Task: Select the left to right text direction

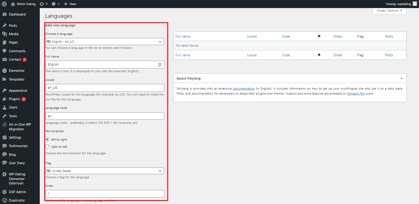Action: coord(47,139)
